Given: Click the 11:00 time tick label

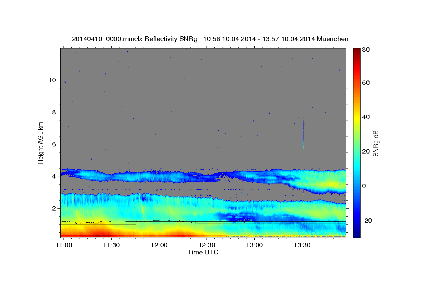Looking at the screenshot, I should click(x=64, y=245).
